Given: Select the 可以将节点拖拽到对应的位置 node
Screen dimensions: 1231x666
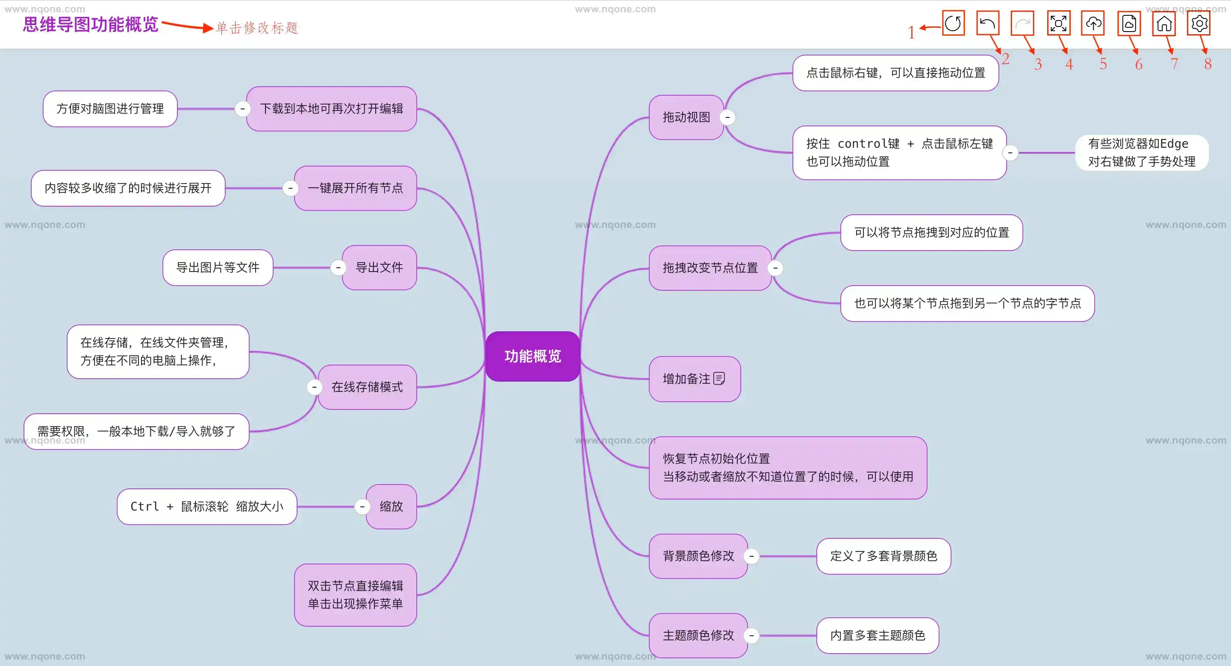Looking at the screenshot, I should click(932, 233).
